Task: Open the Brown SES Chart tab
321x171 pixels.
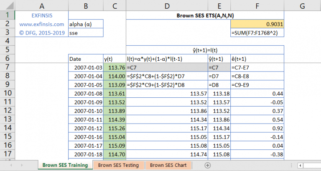Action: coord(168,165)
